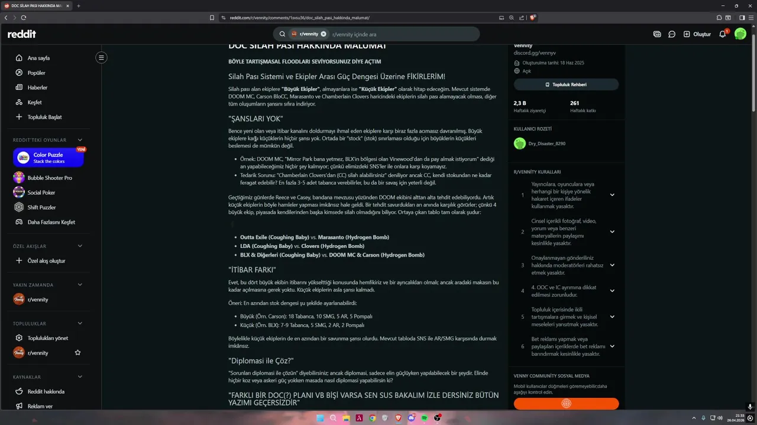Open a new browser tab
757x425 pixels.
point(78,6)
